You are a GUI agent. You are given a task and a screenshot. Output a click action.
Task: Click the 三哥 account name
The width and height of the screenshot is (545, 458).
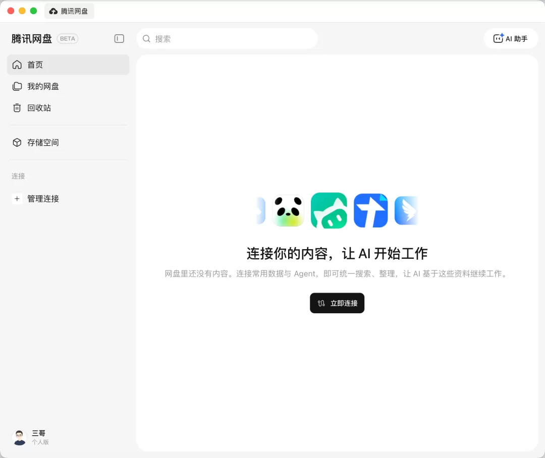(x=38, y=433)
